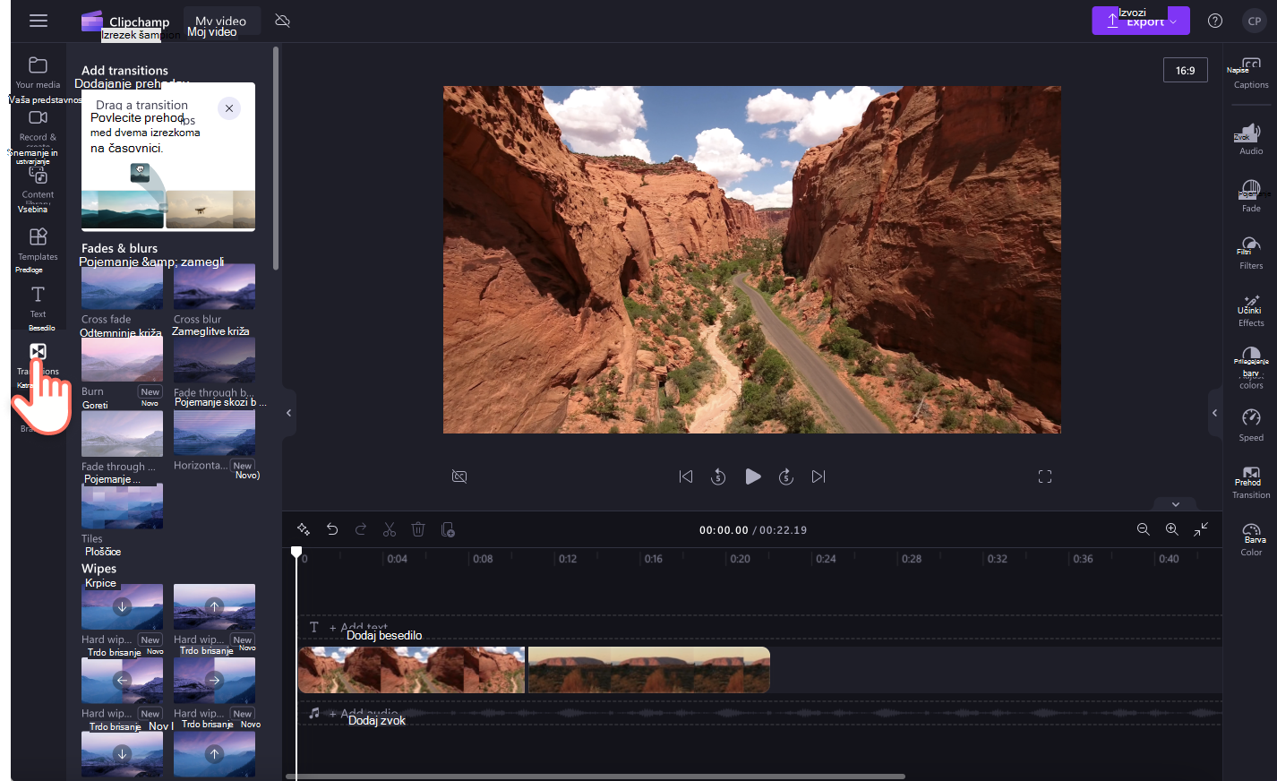Viewport: 1277px width, 781px height.
Task: Open the hamburger main menu
Action: [38, 21]
